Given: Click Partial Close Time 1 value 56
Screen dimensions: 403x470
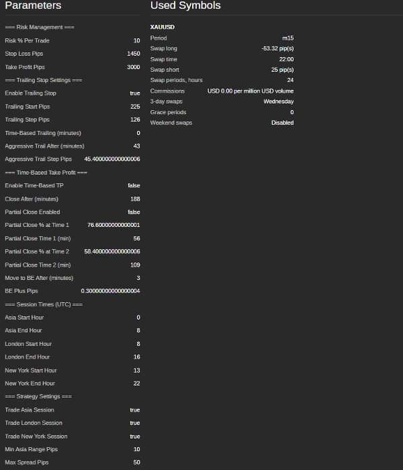Looking at the screenshot, I should point(137,238).
